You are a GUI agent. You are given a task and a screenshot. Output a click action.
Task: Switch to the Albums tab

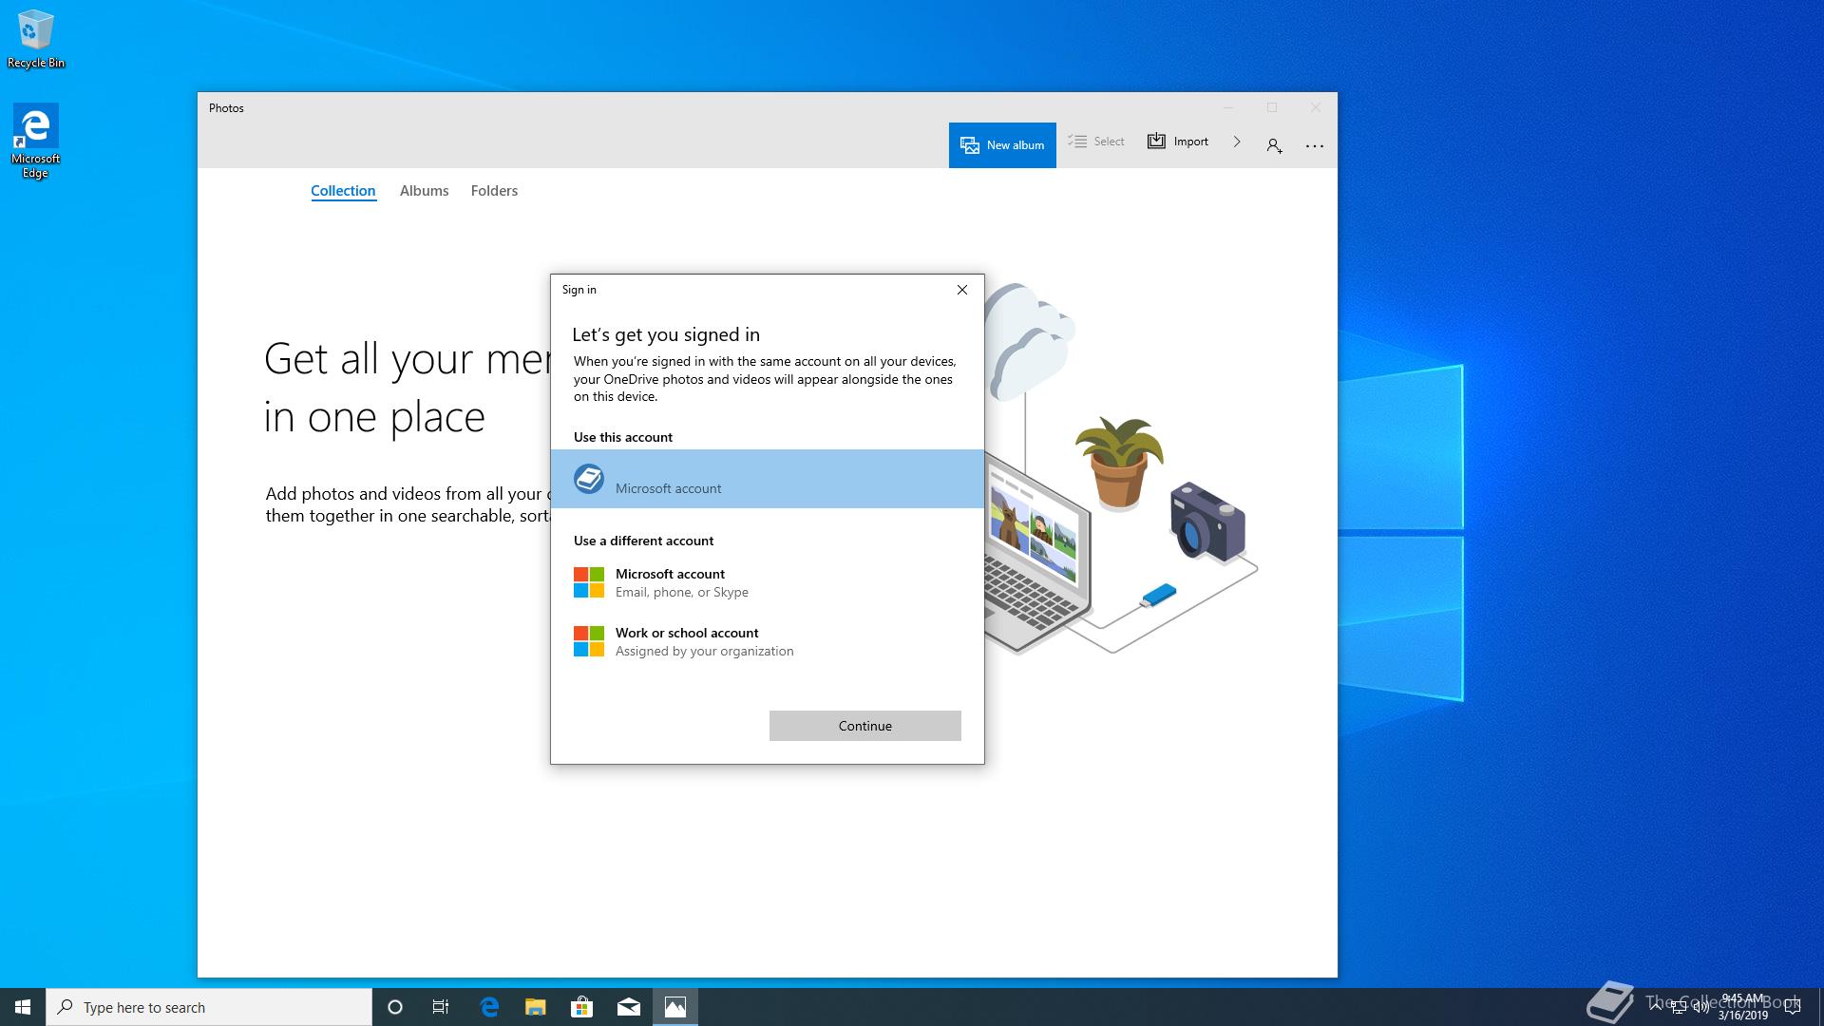coord(424,191)
